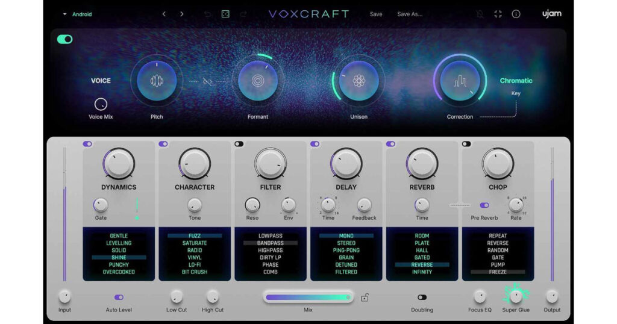Open the Chromatic key selector

pyautogui.click(x=516, y=81)
